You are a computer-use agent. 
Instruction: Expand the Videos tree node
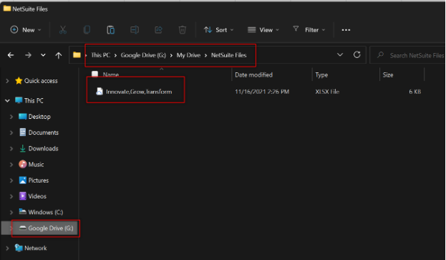[x=11, y=196]
